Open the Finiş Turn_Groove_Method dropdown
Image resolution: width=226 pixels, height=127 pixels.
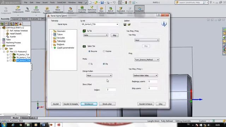pyautogui.click(x=147, y=60)
